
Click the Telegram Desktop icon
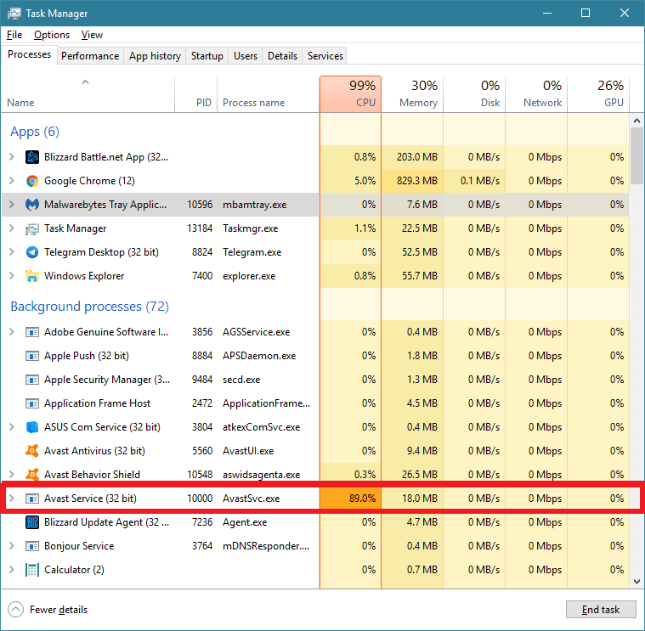[x=32, y=252]
